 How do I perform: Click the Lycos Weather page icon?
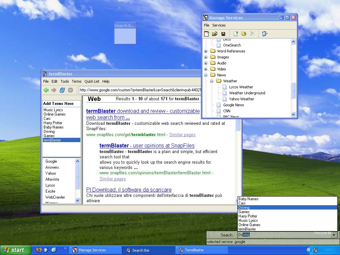point(225,87)
